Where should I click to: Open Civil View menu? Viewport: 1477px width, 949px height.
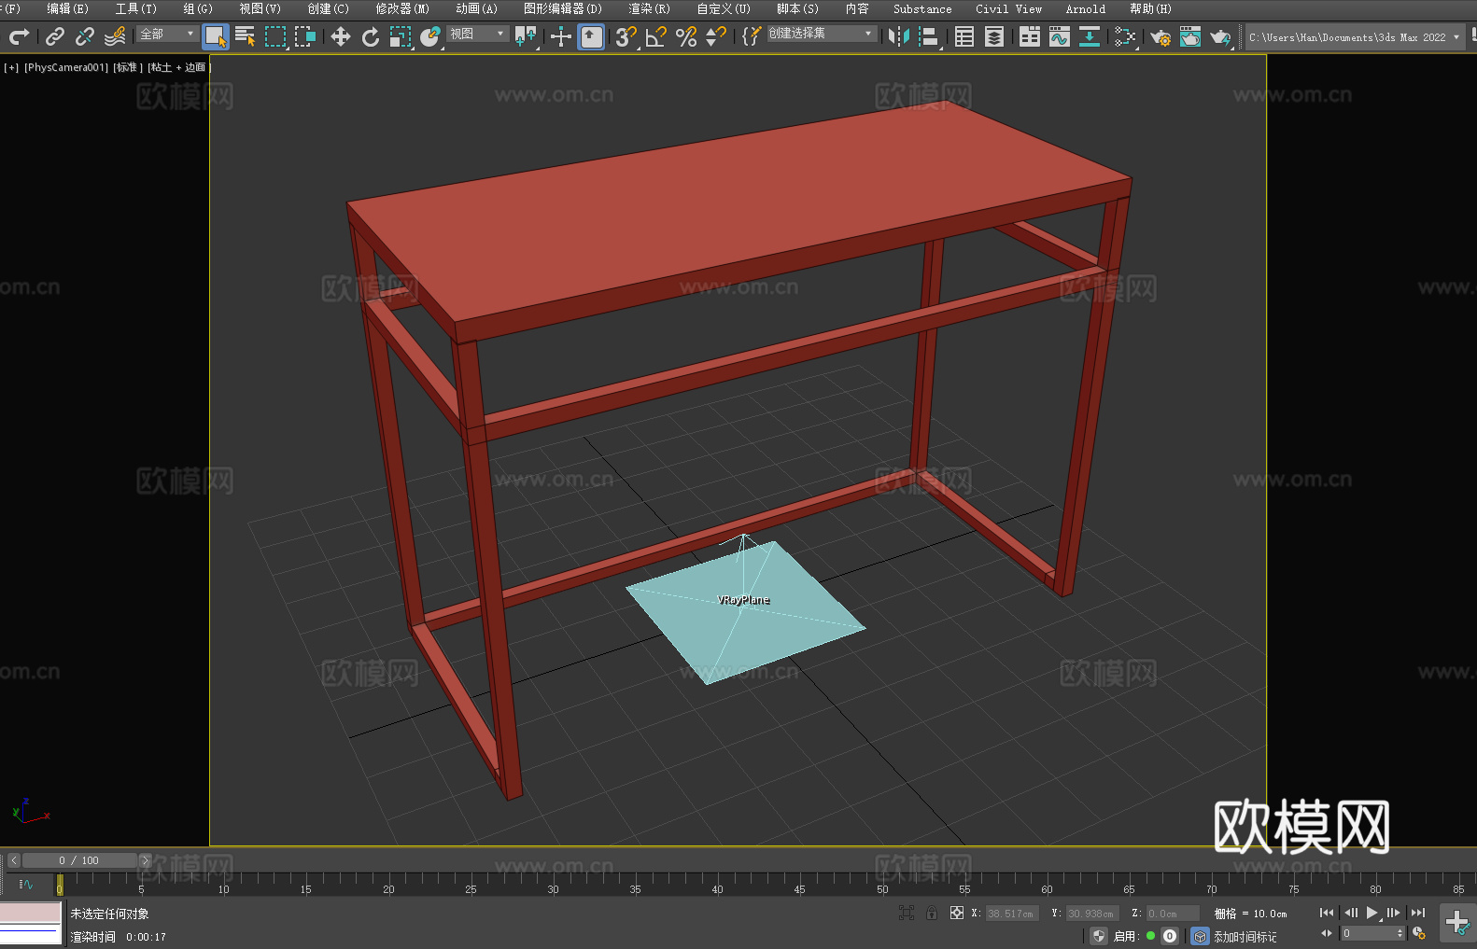click(x=1009, y=8)
